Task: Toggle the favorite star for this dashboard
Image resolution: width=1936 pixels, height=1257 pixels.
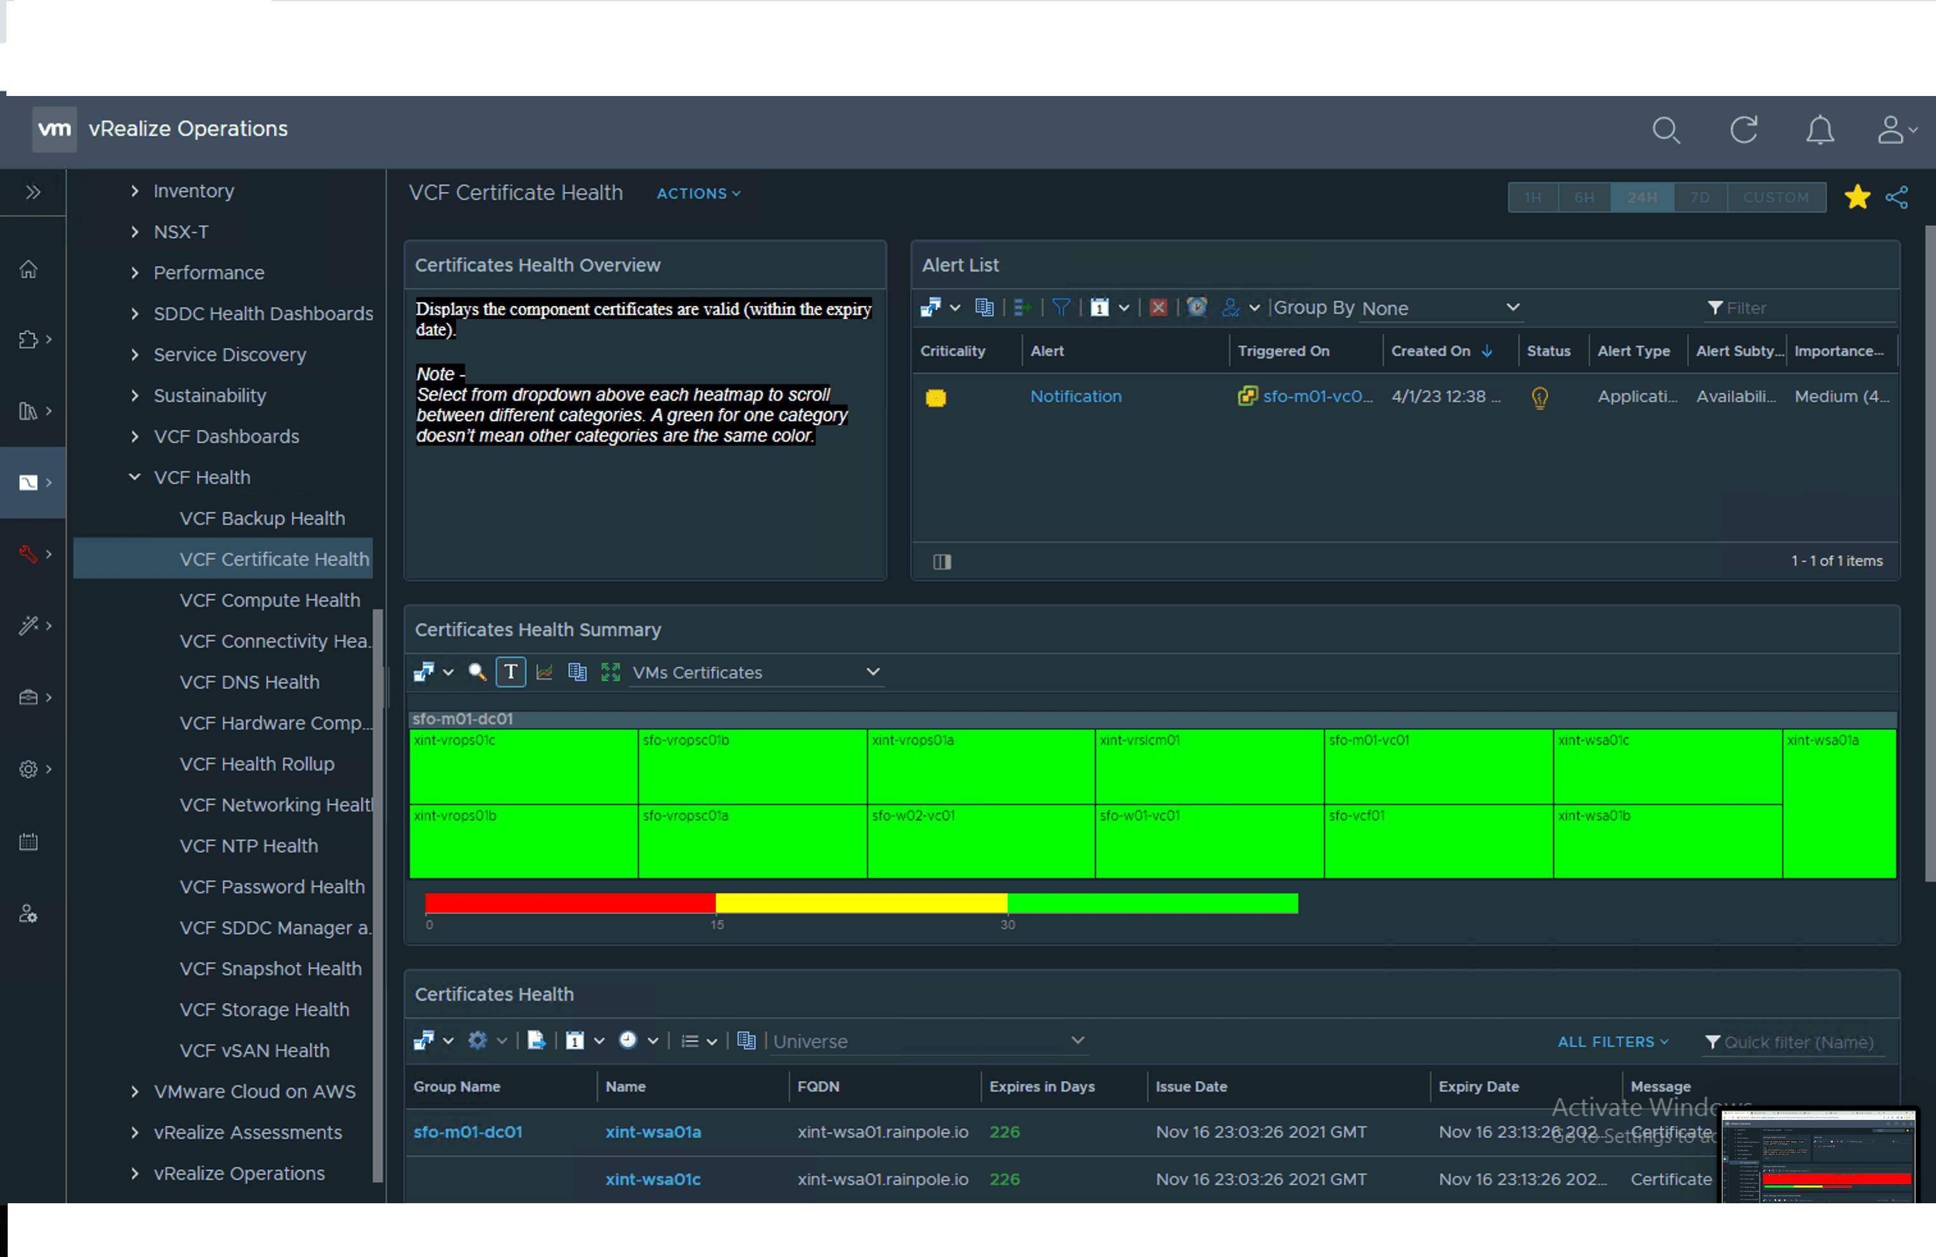Action: pos(1857,198)
